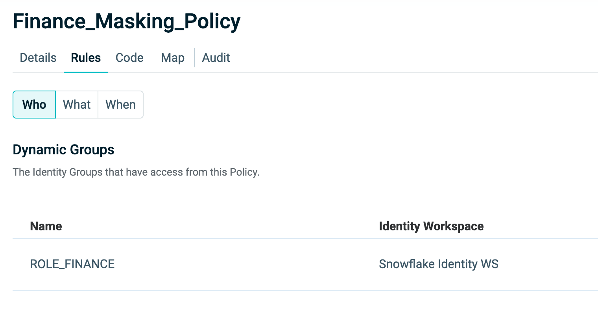Click blank area below the groups table
The height and width of the screenshot is (315, 598).
[x=299, y=303]
